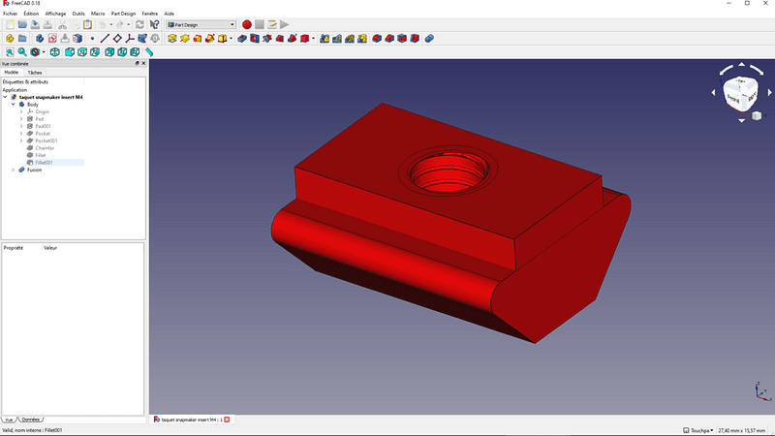Add a datum line
Screen dimensions: 775x436
tap(105, 39)
